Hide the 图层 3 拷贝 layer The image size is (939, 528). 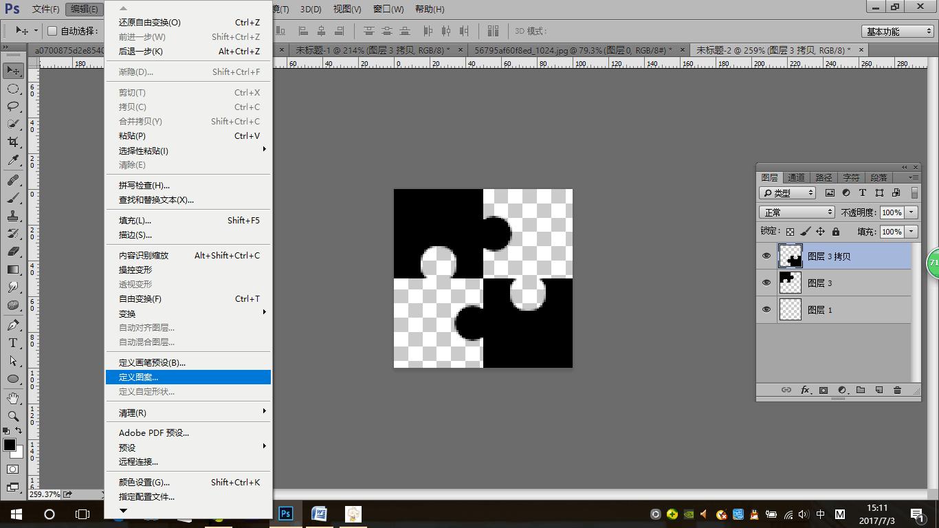766,256
